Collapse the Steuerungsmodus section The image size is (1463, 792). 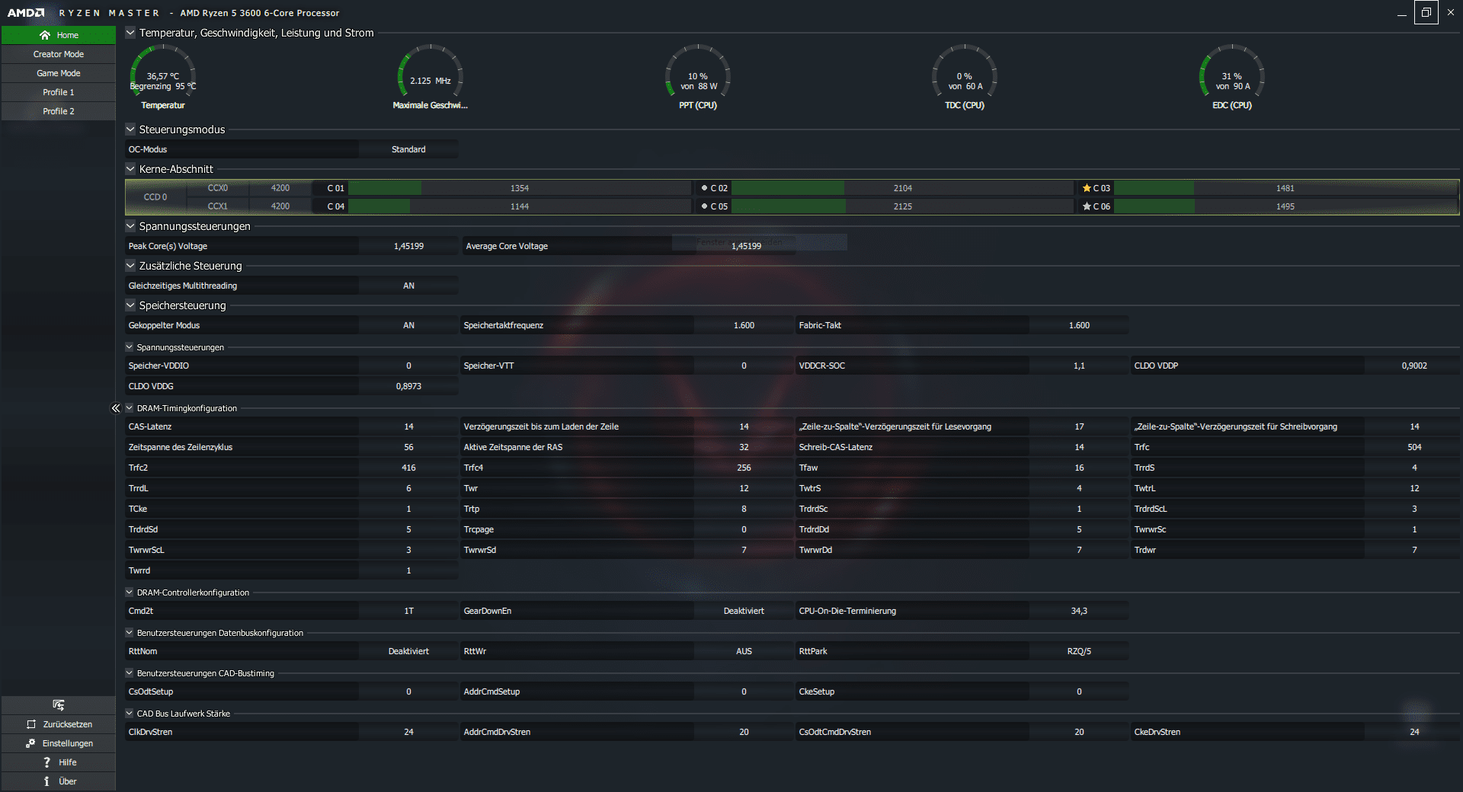coord(130,129)
